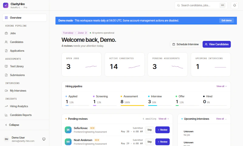243x146 pixels.
Task: Click the My Interviews camera icon
Action: click(6, 91)
